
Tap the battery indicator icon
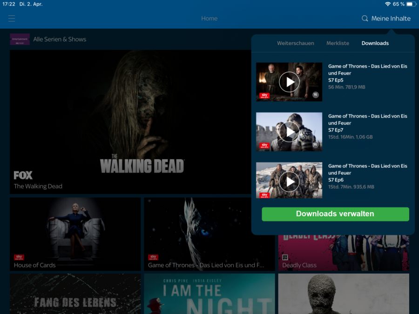[x=411, y=4]
